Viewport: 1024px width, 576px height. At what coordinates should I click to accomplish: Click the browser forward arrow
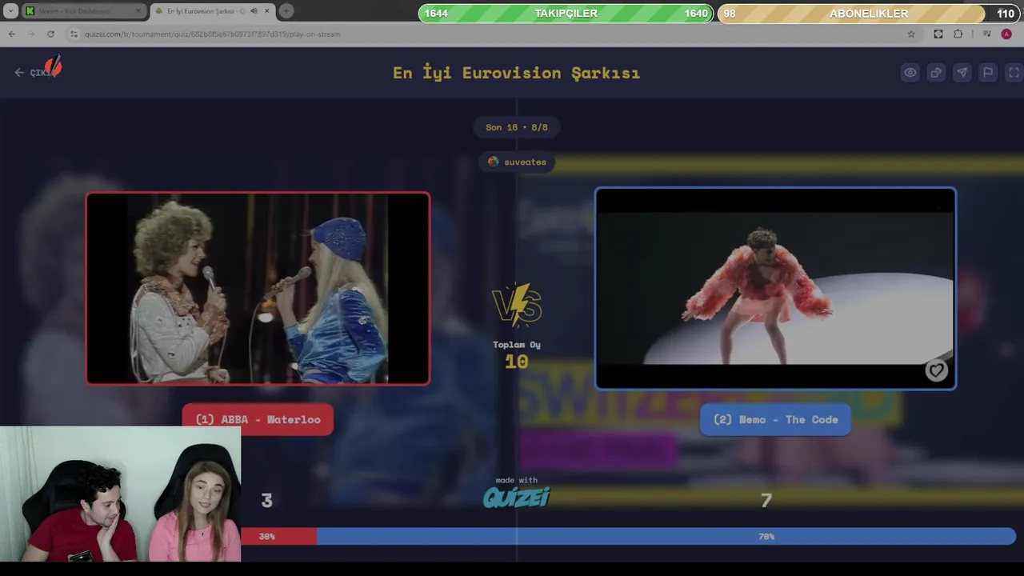(30, 34)
